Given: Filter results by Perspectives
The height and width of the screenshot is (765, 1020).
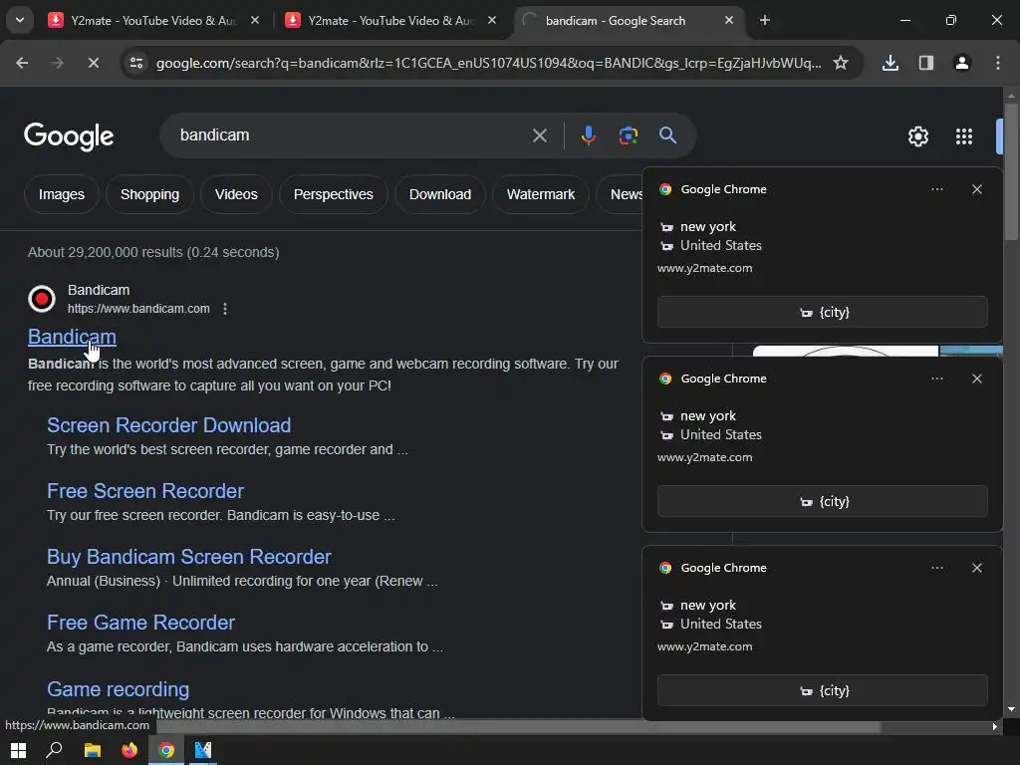Looking at the screenshot, I should click(x=333, y=194).
